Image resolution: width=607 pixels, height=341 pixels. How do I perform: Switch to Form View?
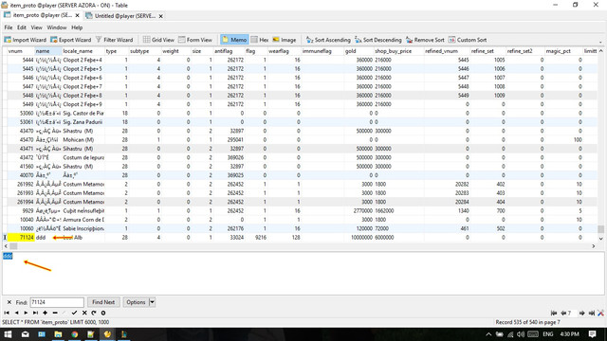pos(195,40)
